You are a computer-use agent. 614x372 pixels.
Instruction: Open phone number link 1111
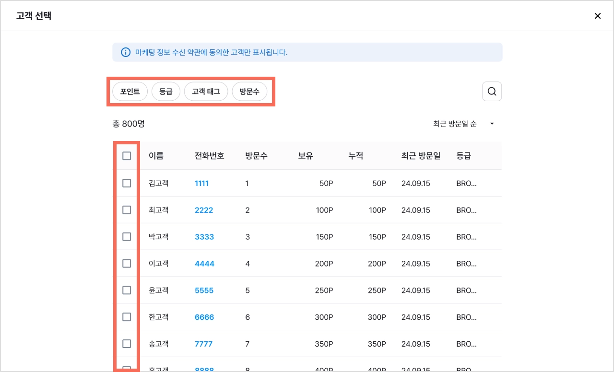point(201,183)
